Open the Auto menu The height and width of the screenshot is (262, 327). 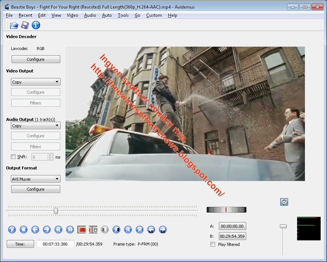click(x=107, y=15)
